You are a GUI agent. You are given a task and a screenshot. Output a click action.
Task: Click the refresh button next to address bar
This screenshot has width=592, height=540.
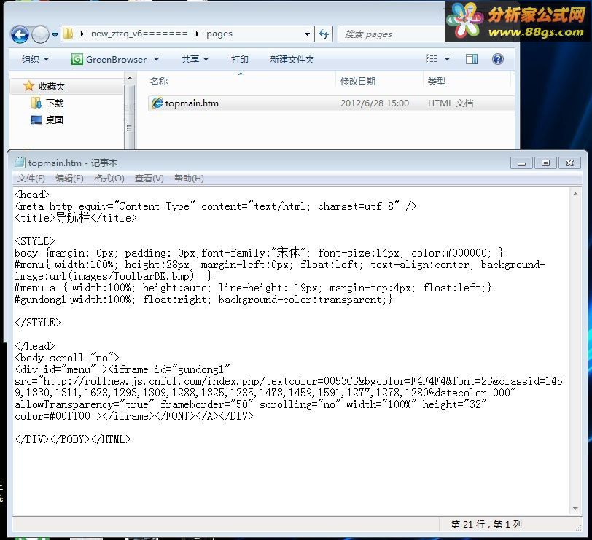(x=324, y=34)
